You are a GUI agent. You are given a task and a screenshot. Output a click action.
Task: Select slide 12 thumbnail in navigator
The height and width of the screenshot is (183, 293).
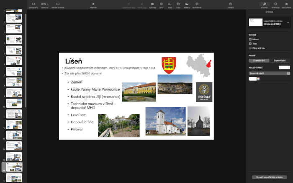click(14, 125)
